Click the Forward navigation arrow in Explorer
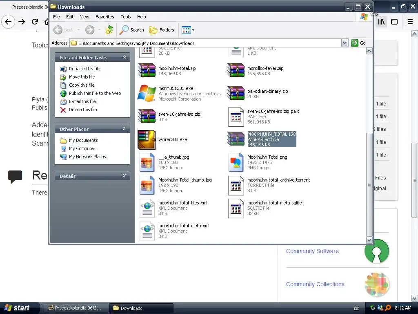The height and width of the screenshot is (314, 418). [90, 30]
